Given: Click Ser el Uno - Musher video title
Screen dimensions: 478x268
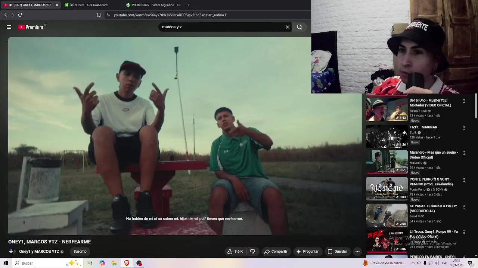Looking at the screenshot, I should 431,103.
